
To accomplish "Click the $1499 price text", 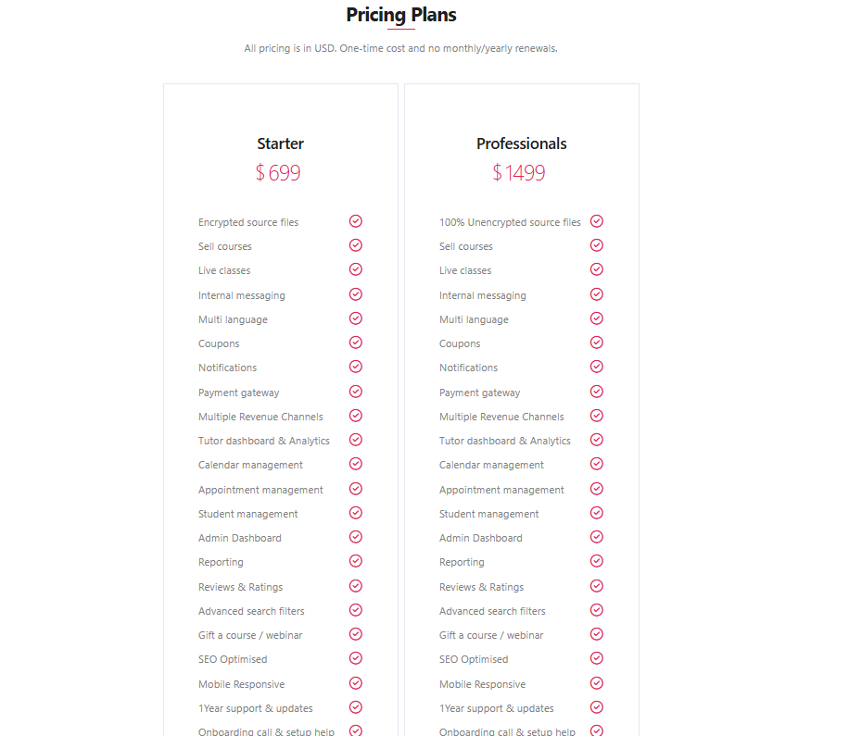I will (519, 173).
